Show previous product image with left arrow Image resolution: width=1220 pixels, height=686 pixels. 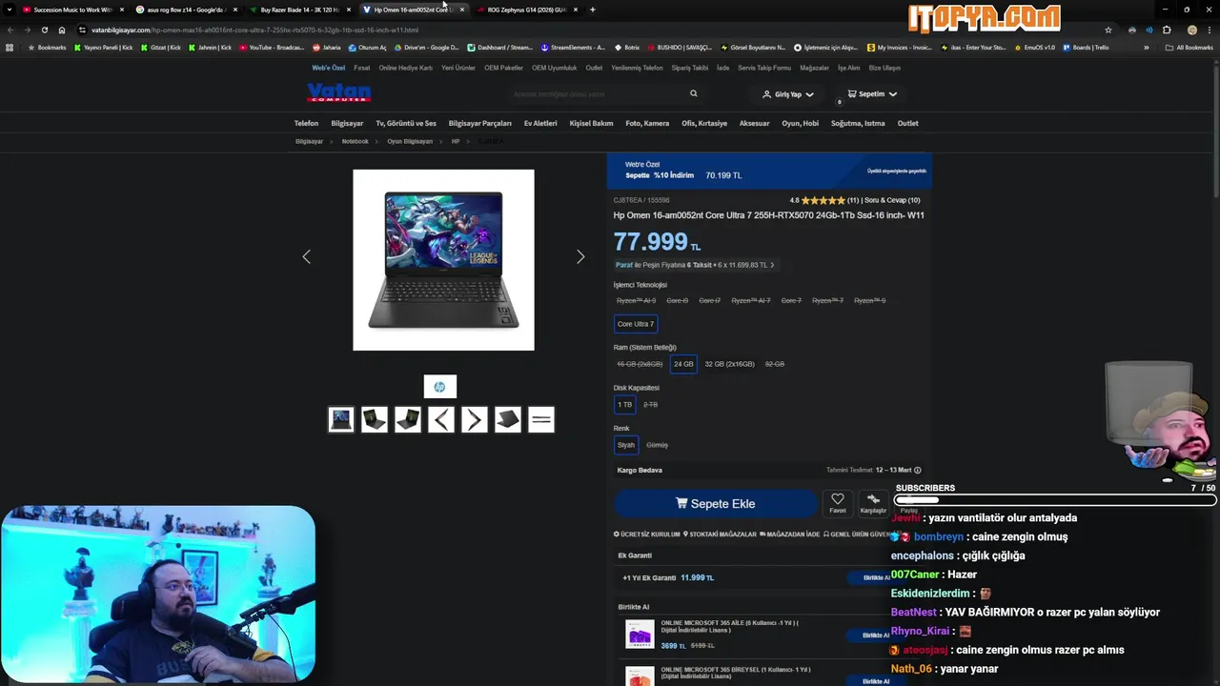tap(306, 256)
